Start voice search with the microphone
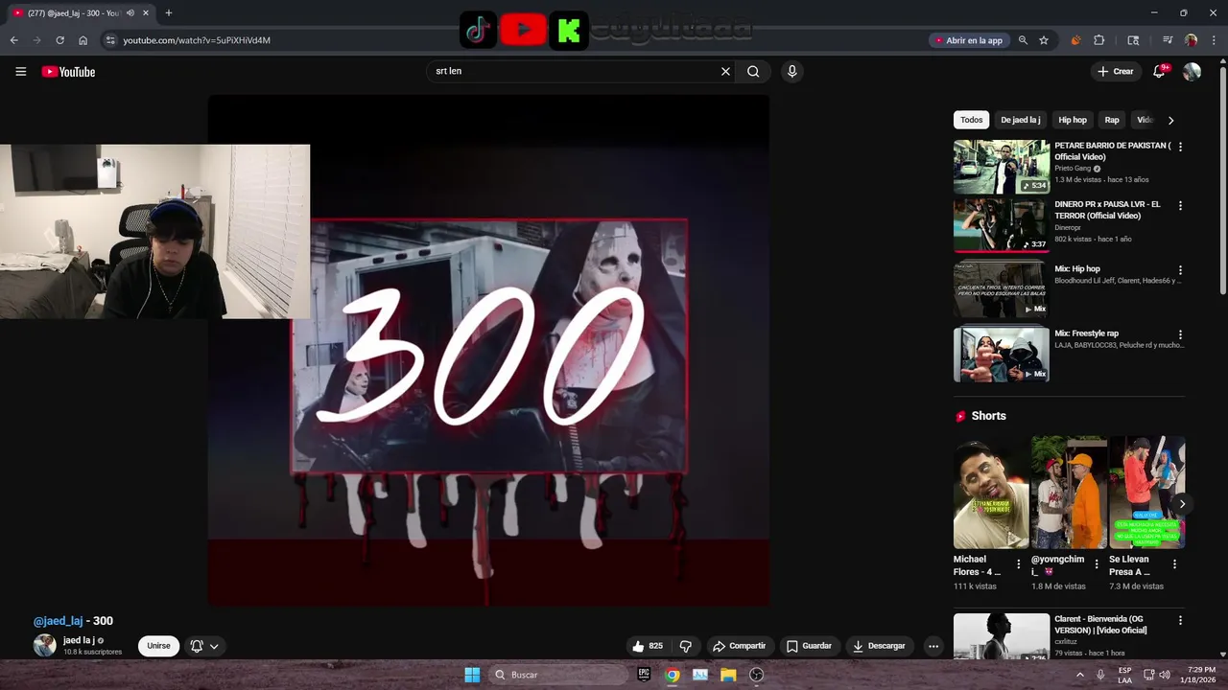Screen dimensions: 1228x690 pos(791,71)
